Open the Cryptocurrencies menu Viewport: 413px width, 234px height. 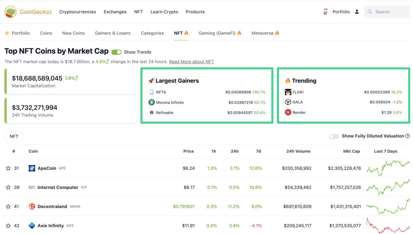(x=78, y=12)
